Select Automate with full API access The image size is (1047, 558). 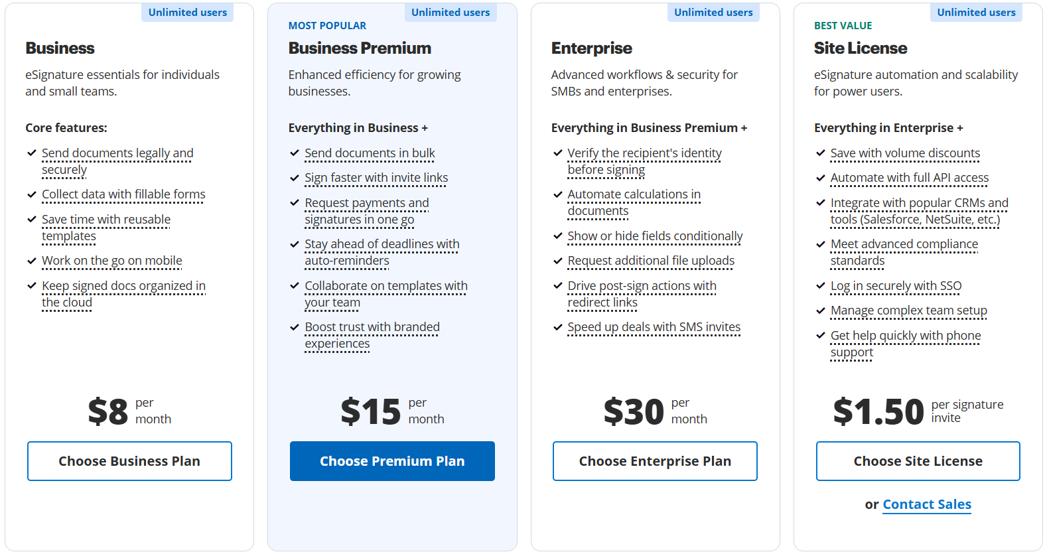pyautogui.click(x=909, y=178)
